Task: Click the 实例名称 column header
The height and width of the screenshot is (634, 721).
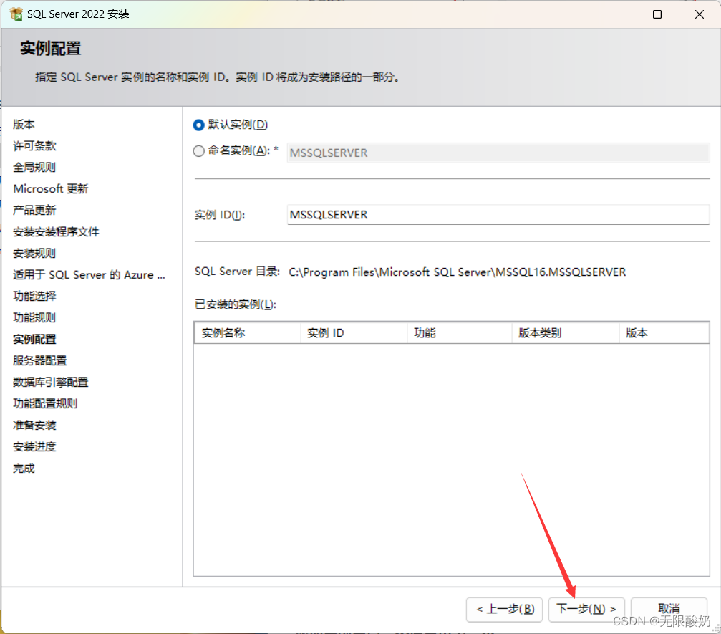Action: [x=247, y=333]
